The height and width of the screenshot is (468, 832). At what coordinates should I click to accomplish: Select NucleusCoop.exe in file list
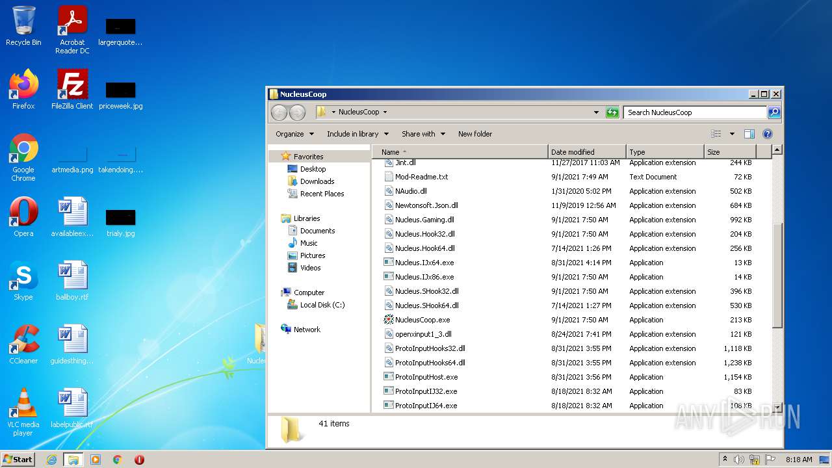(x=422, y=320)
